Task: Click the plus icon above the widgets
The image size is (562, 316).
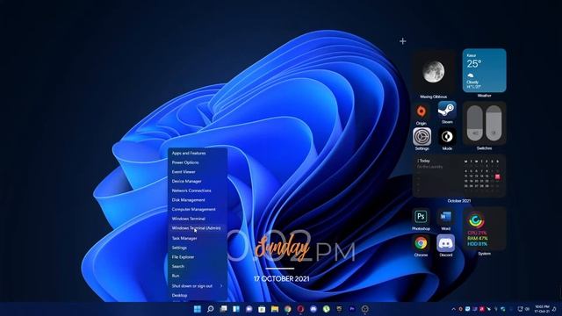Action: 403,41
